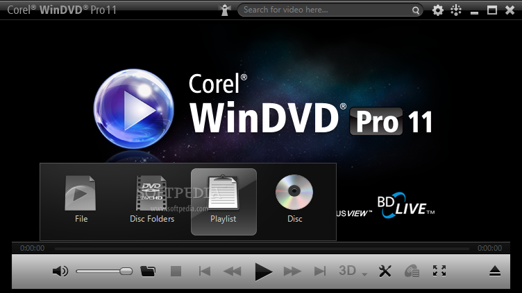Mute the audio with the speaker icon
The image size is (522, 293).
point(60,272)
